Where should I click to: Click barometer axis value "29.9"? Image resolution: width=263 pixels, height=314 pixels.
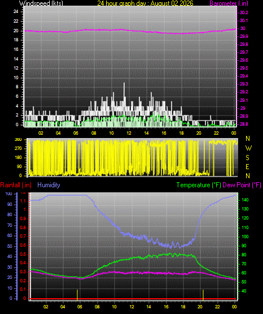(244, 36)
